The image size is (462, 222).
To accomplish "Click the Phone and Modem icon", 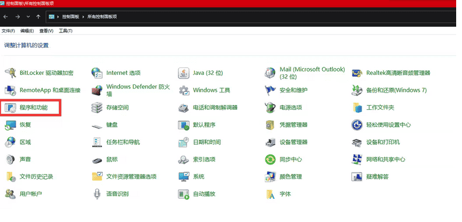I will click(x=184, y=108).
